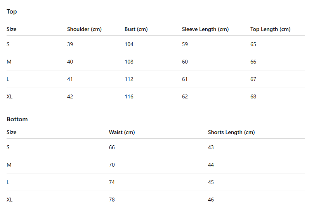Select shorts length value 43 for size S
This screenshot has height=210, width=328.
(211, 147)
